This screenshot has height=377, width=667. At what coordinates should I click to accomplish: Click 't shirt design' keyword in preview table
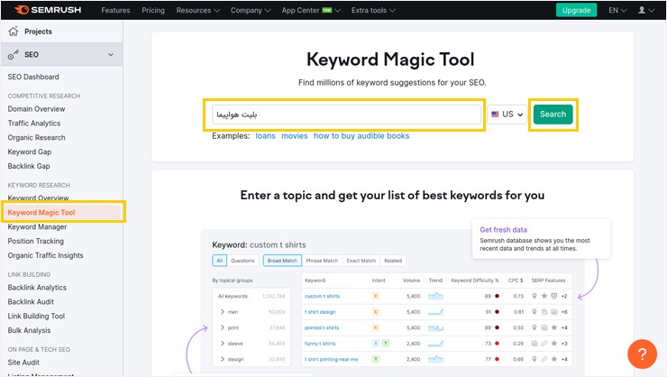click(320, 312)
